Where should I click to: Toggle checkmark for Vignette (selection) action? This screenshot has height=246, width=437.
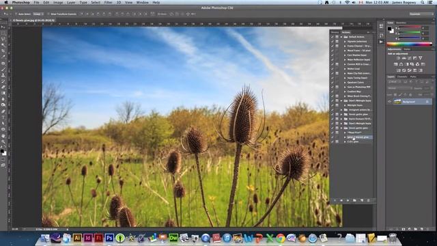pyautogui.click(x=333, y=41)
